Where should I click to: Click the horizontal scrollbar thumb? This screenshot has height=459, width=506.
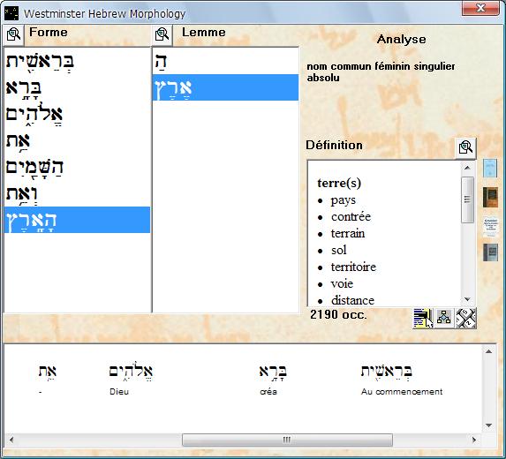[287, 440]
